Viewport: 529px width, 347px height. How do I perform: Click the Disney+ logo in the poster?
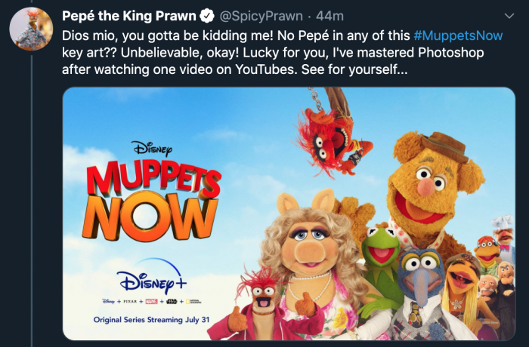151,275
